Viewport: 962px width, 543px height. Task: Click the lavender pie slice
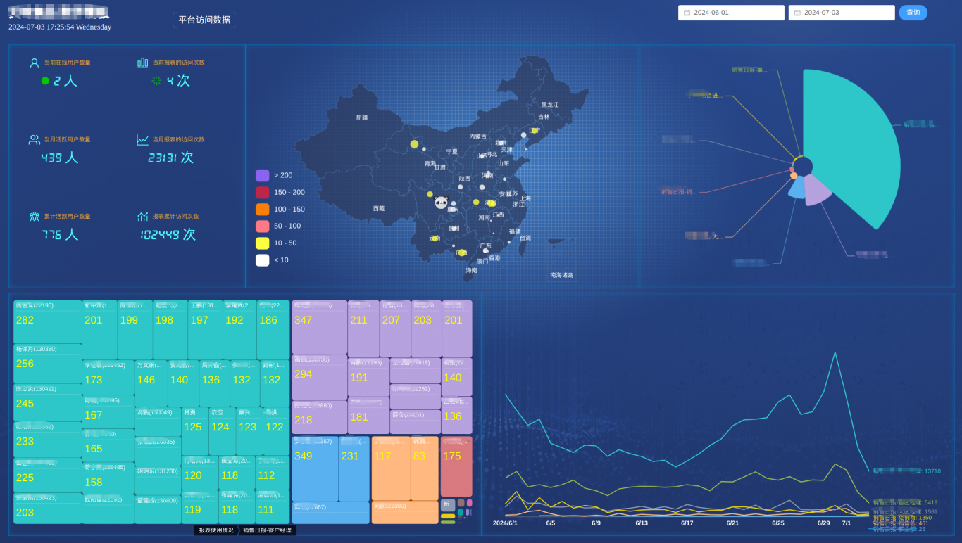817,190
